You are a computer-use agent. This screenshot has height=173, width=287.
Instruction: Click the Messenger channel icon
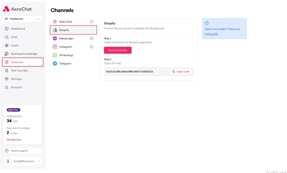(x=55, y=38)
